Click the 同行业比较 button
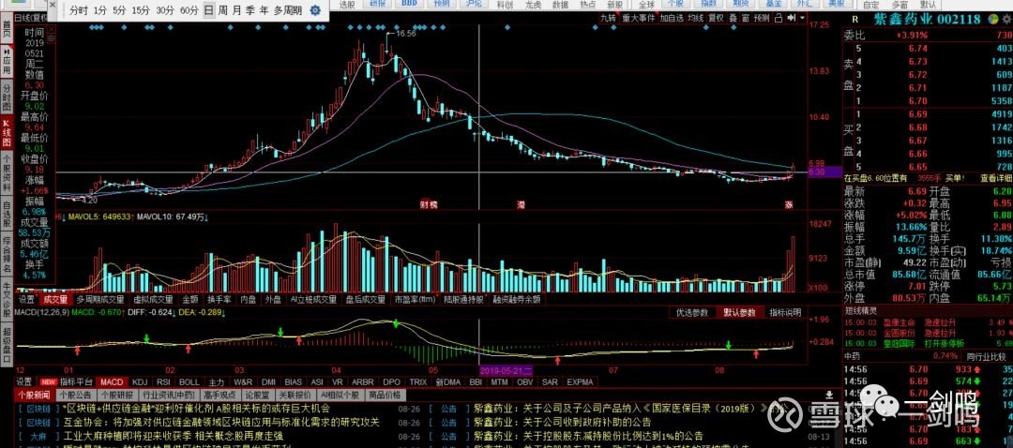Screen dimensions: 1013x448 (987, 356)
